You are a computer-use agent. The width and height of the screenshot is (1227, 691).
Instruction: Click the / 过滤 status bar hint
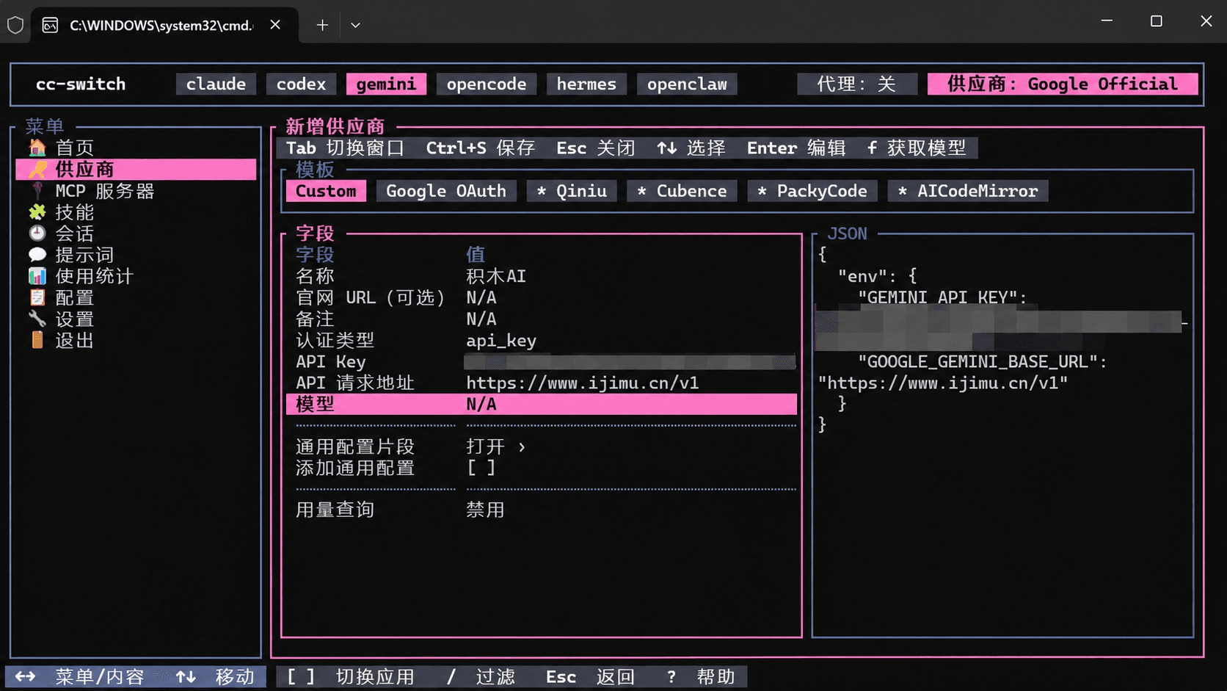[481, 676]
